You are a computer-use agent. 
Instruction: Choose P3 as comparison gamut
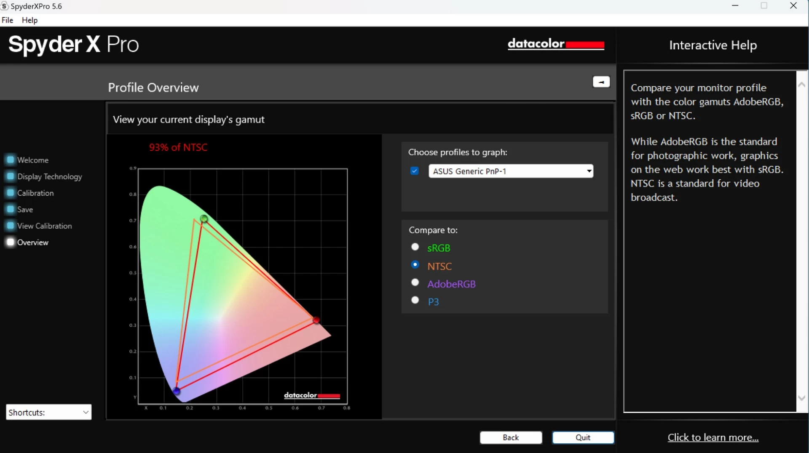coord(415,300)
